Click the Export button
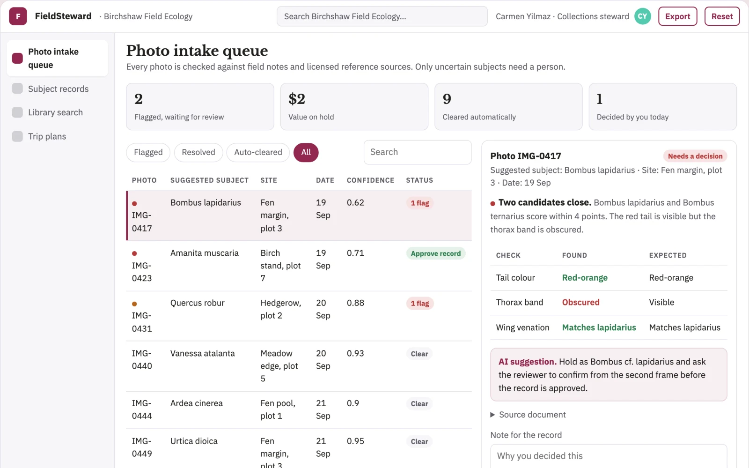This screenshot has width=749, height=468. [677, 16]
